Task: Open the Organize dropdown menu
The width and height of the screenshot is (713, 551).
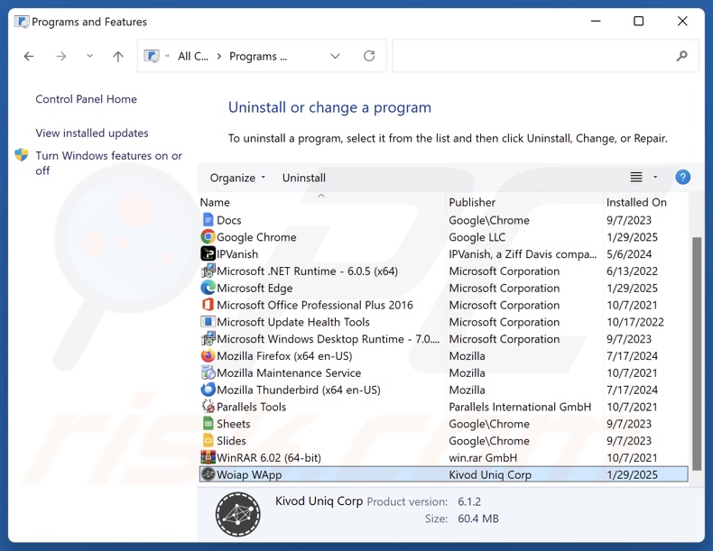Action: click(x=236, y=178)
